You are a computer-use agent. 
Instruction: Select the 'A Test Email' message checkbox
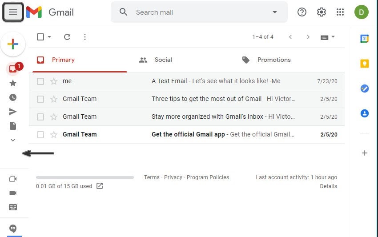tap(40, 81)
